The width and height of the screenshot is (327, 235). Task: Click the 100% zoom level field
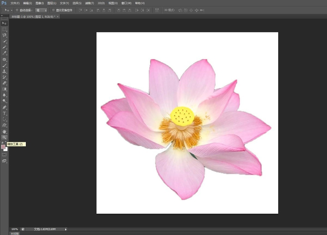pos(15,229)
